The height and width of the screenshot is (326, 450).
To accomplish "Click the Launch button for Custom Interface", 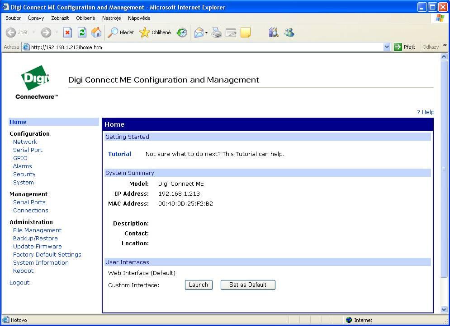I will coord(199,285).
